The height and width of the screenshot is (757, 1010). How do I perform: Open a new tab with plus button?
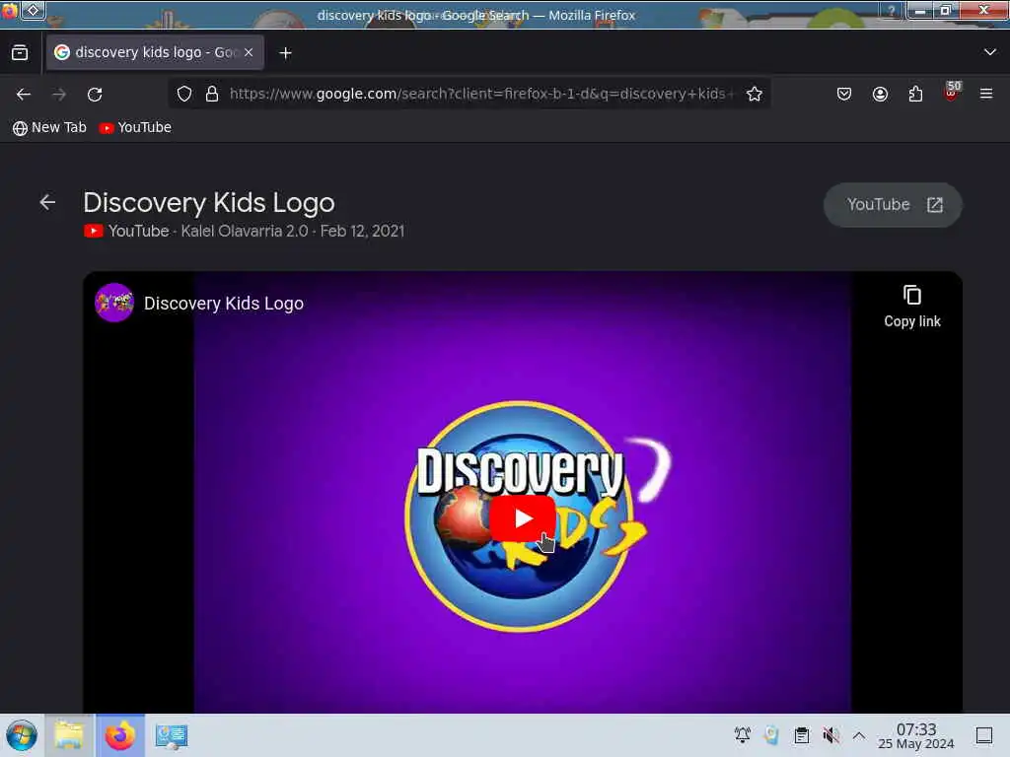[x=285, y=53]
